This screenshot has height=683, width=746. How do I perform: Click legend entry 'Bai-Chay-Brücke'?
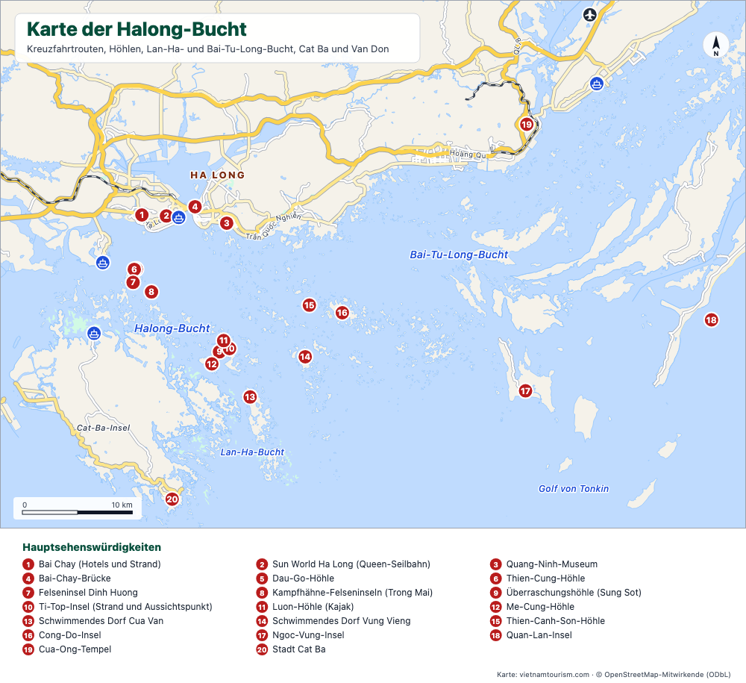[66, 578]
